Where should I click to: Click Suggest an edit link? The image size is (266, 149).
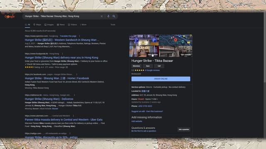138,111
